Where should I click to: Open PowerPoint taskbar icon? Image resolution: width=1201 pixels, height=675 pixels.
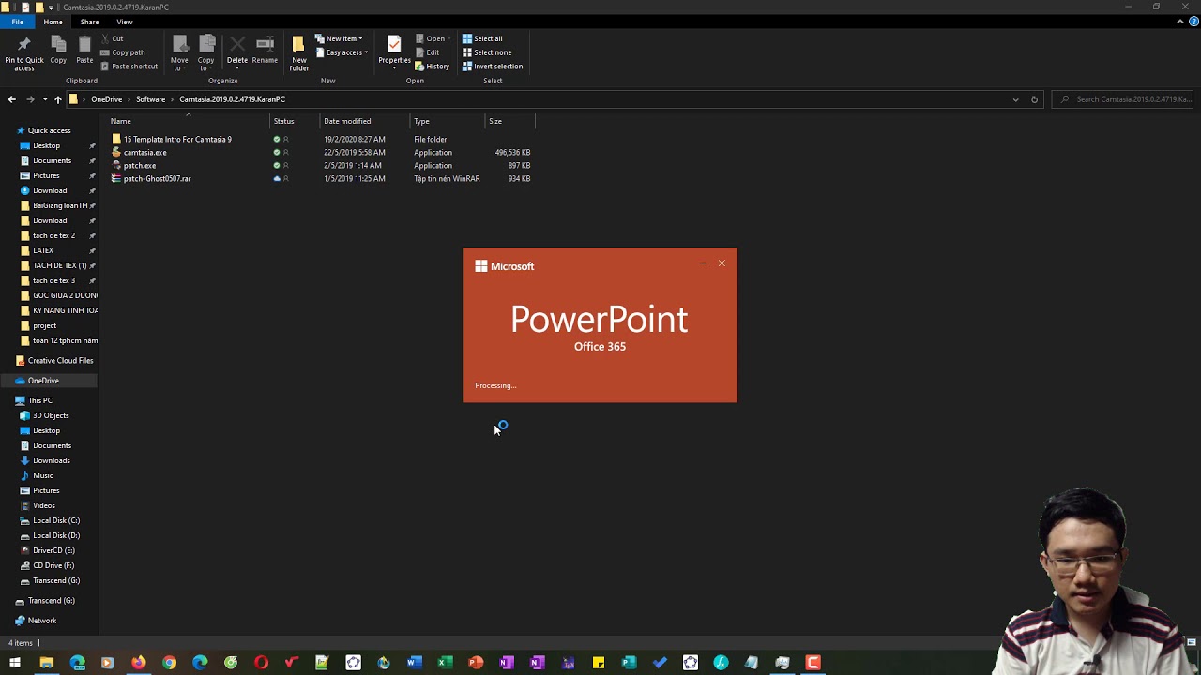(x=476, y=663)
